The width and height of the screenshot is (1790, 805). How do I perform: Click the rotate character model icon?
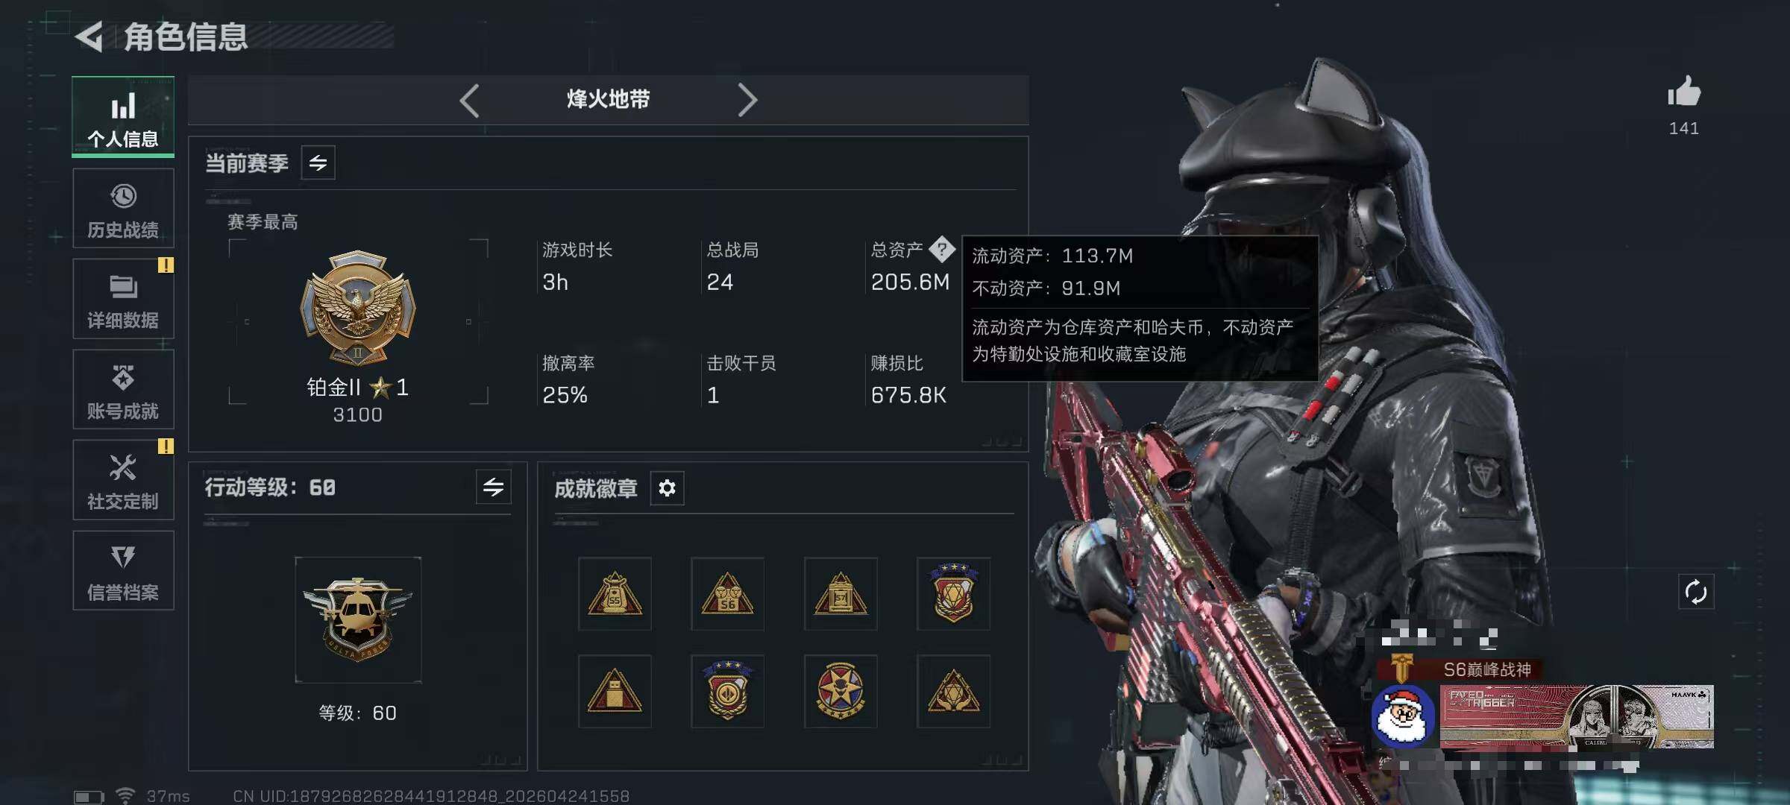pos(1695,592)
